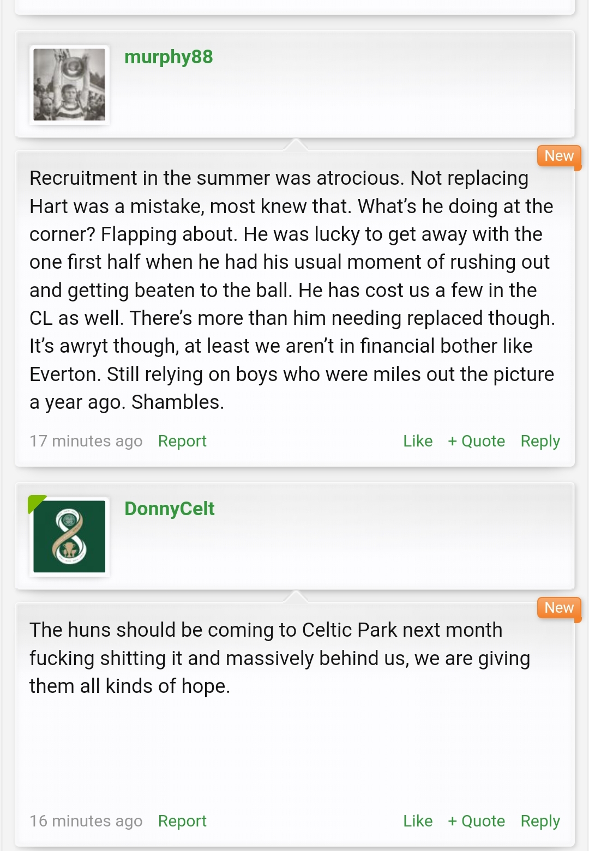Click DonnyCelt's post body text
589x851 pixels.
click(280, 658)
